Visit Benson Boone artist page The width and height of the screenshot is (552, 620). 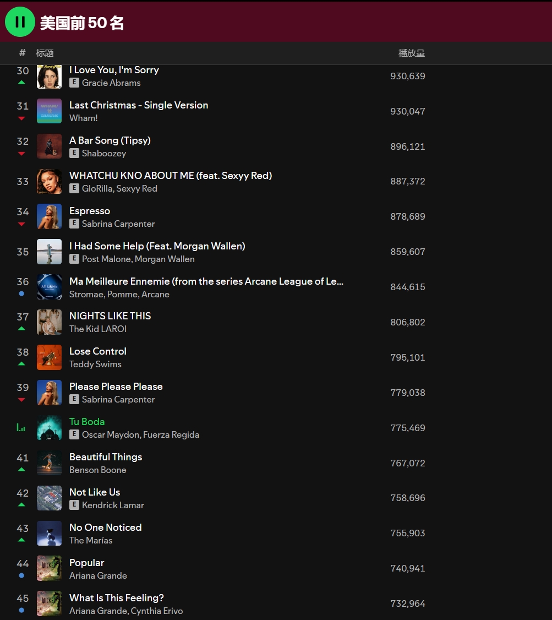click(x=98, y=470)
